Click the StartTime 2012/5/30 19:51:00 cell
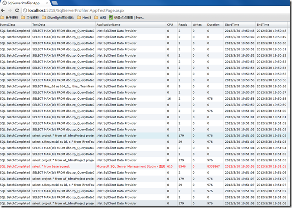 pyautogui.click(x=239, y=111)
